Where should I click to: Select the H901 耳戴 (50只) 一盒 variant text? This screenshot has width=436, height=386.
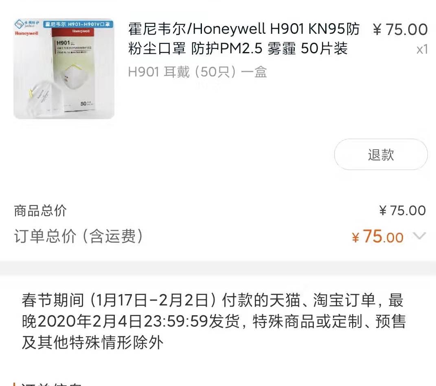pyautogui.click(x=197, y=72)
